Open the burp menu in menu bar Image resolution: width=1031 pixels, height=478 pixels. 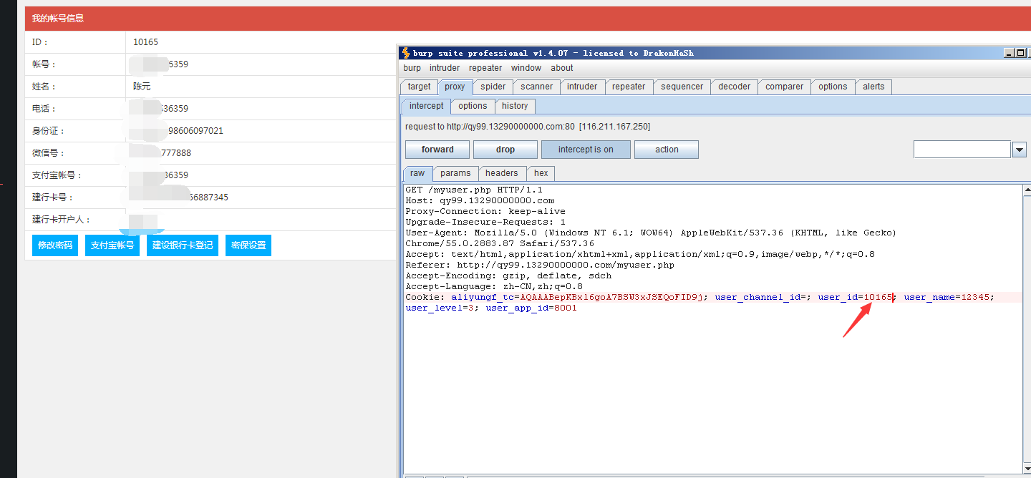coord(412,68)
